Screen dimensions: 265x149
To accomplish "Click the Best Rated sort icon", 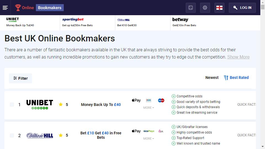I will tap(226, 78).
